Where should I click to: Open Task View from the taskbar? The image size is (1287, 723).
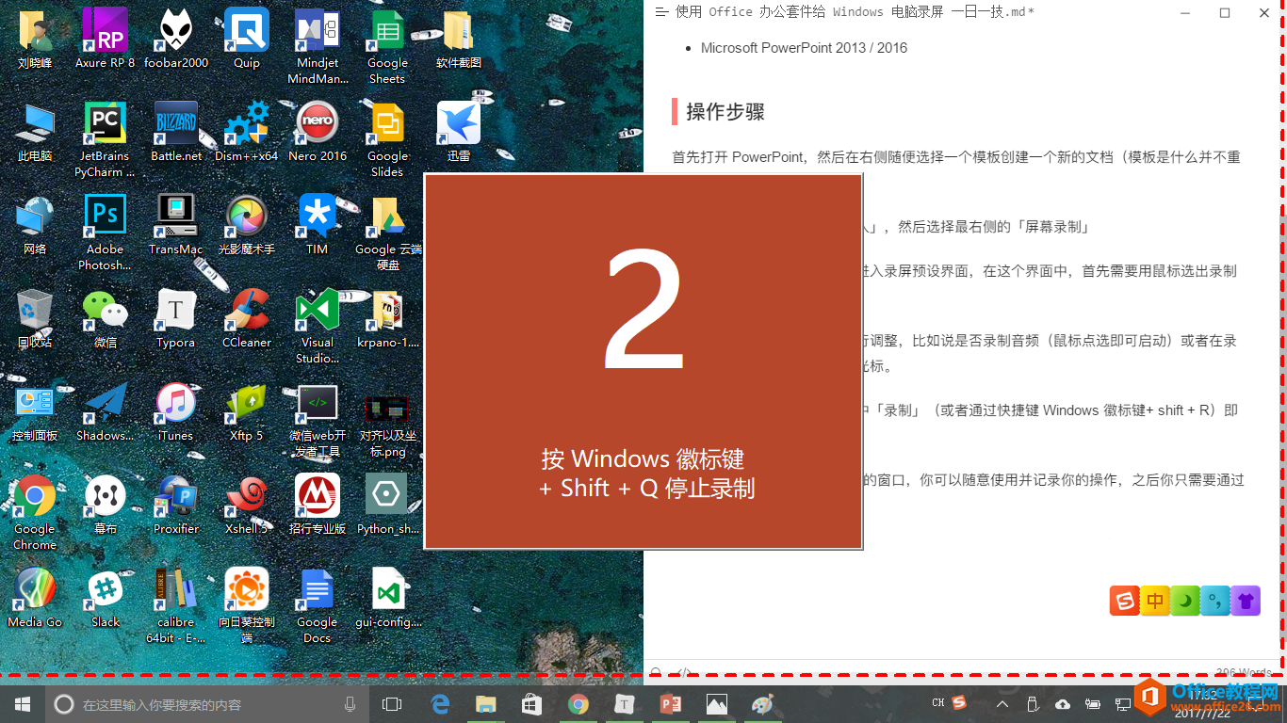[392, 703]
